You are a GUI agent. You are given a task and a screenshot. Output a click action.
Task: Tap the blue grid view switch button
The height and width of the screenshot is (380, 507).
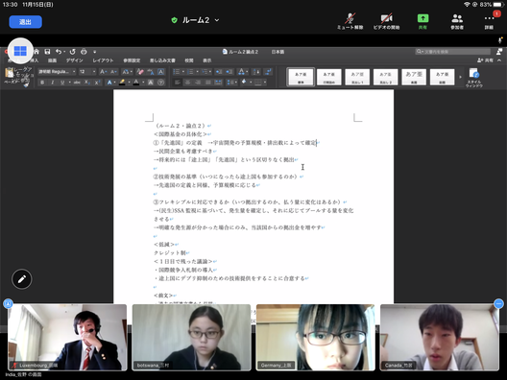coord(20,51)
